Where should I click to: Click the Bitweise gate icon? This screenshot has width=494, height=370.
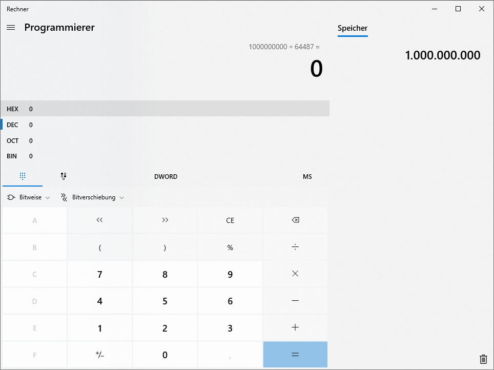(11, 197)
